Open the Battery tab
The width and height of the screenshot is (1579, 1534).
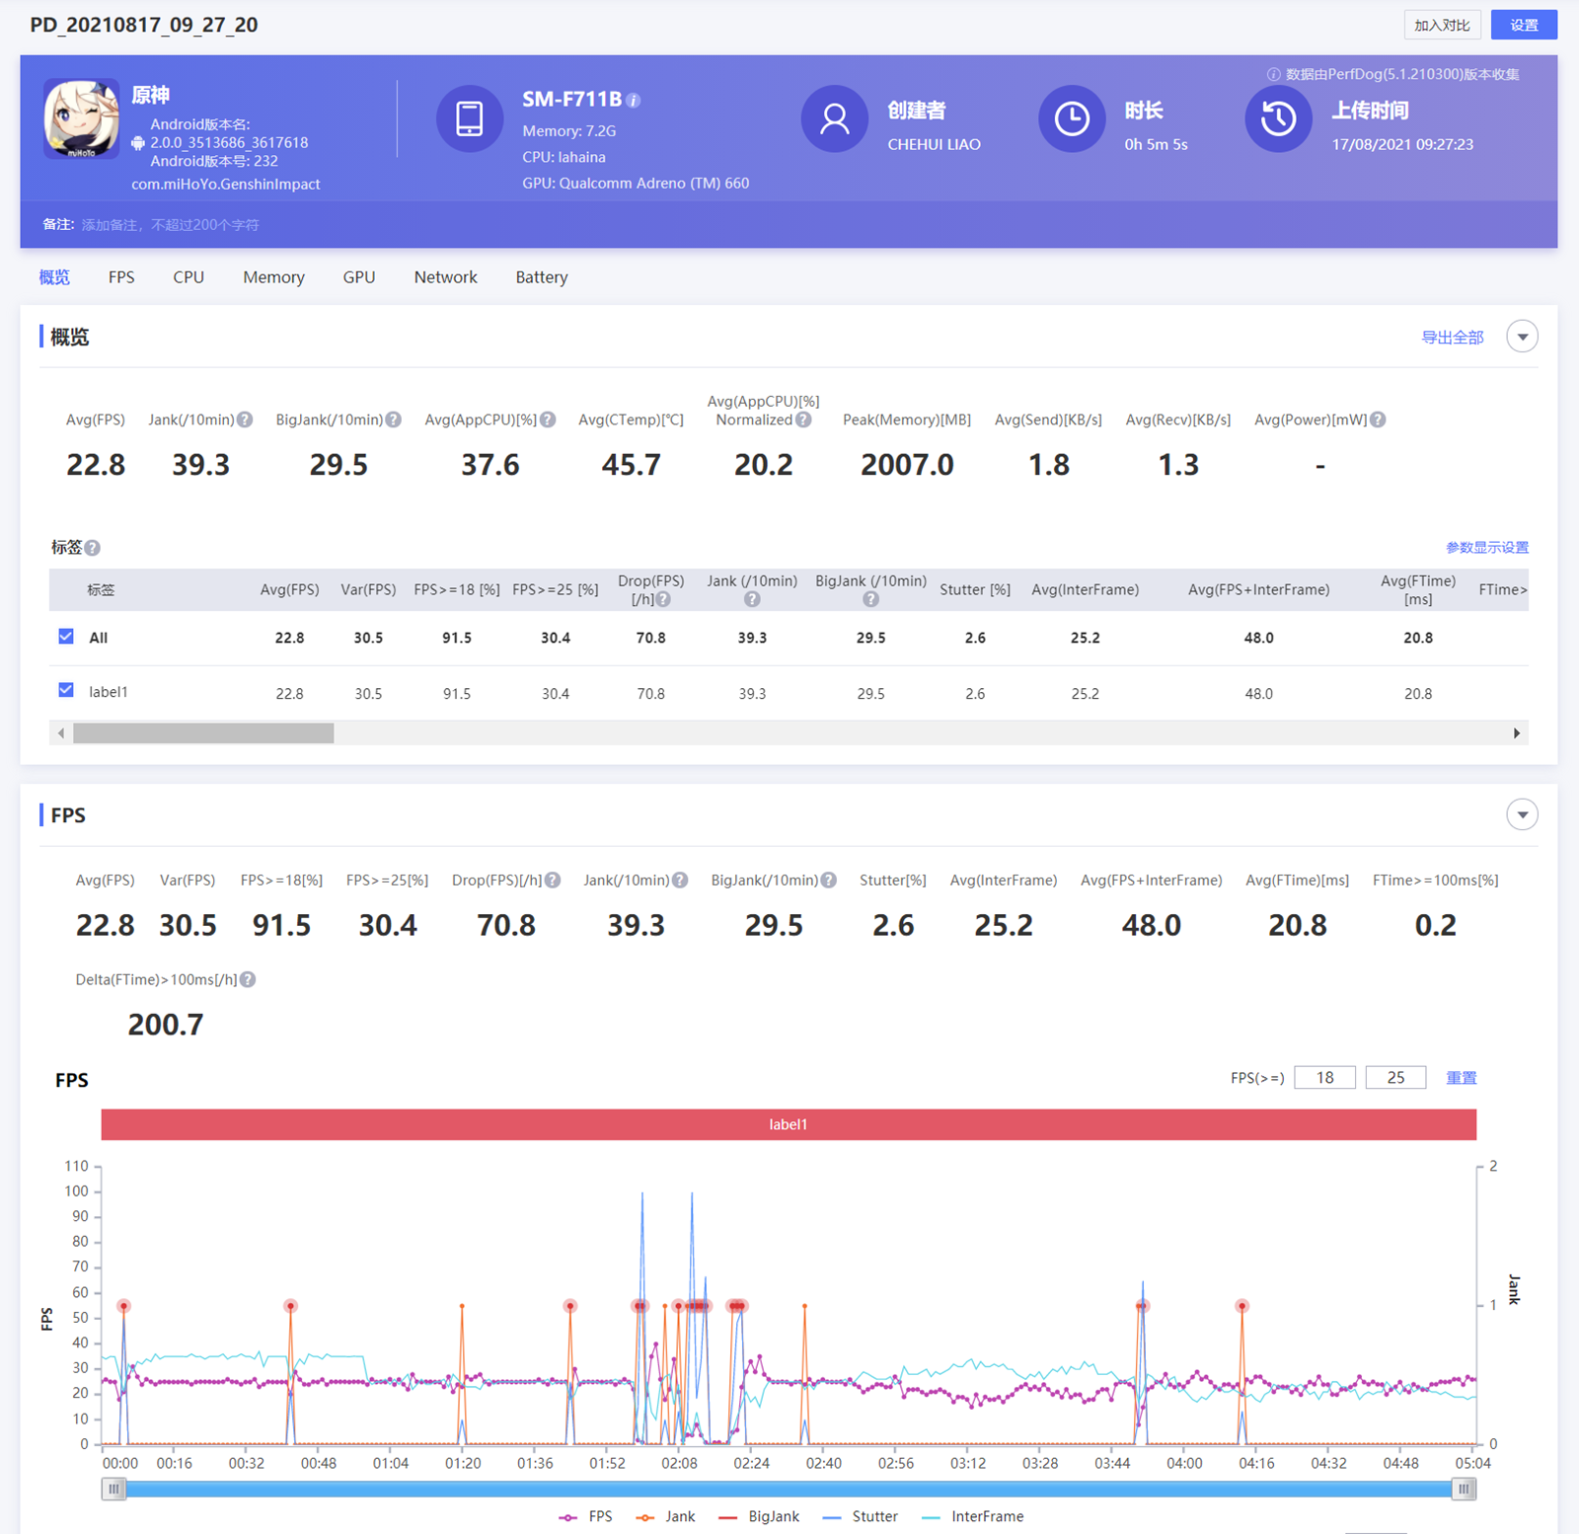pos(541,277)
